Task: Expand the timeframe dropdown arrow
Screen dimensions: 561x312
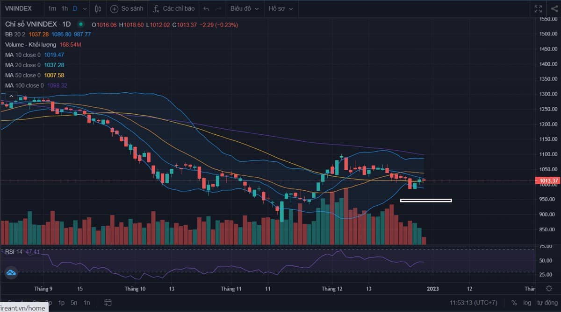Action: (85, 8)
